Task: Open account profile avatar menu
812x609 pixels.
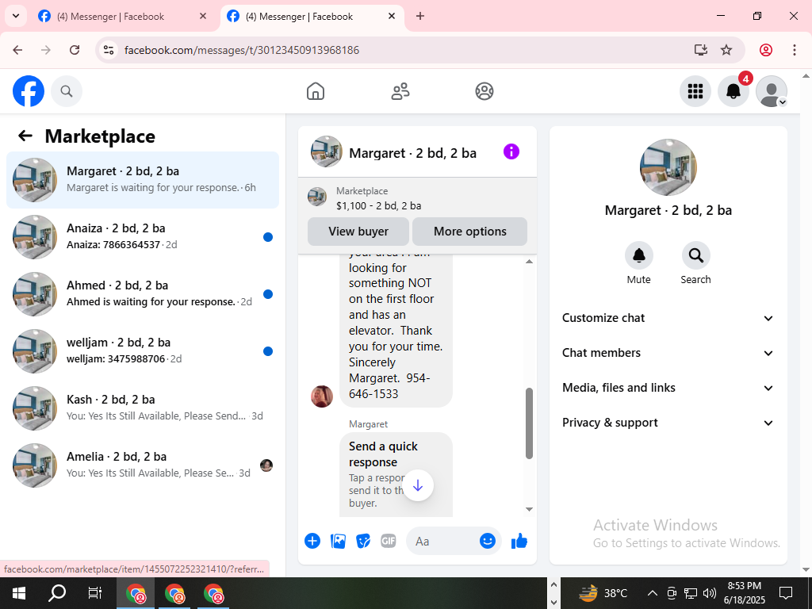Action: tap(772, 91)
